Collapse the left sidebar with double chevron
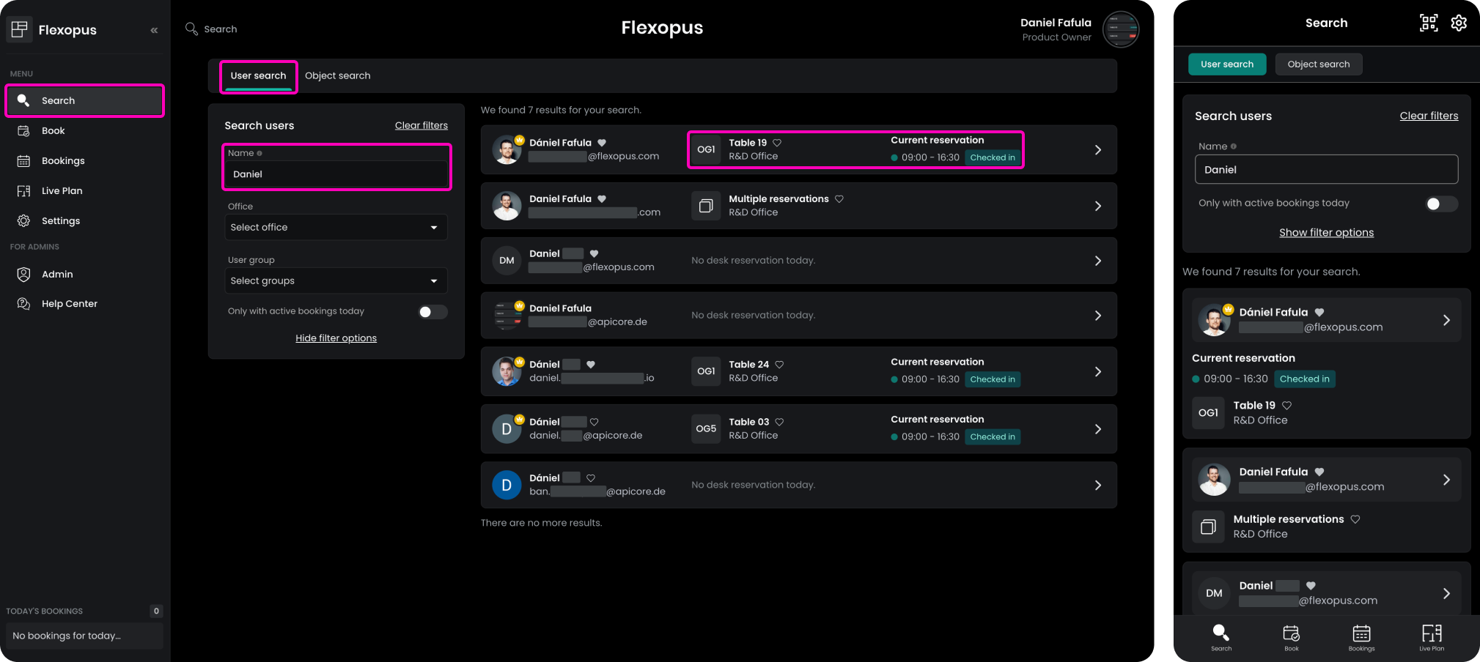 tap(154, 30)
